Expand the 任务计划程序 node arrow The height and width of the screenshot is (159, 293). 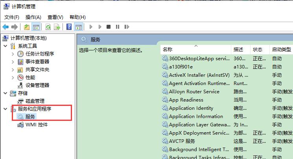tap(13, 54)
